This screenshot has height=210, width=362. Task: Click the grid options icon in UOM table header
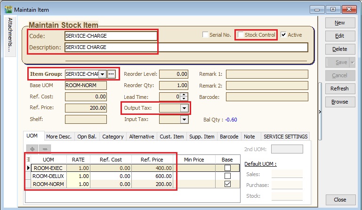click(28, 160)
